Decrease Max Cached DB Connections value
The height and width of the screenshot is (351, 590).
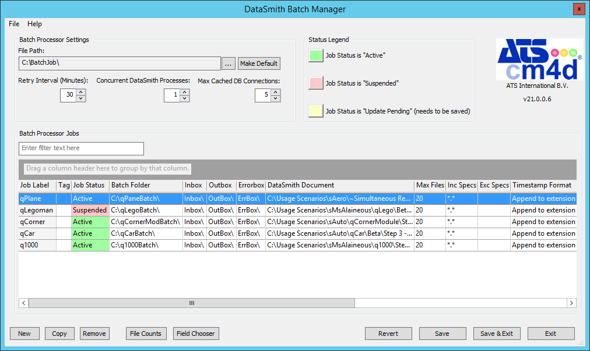click(275, 98)
